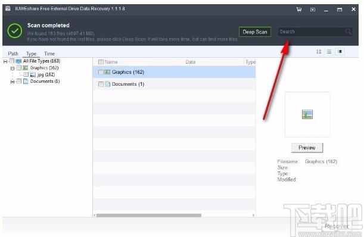This screenshot has width=364, height=237.
Task: Select Documents (1) in the tree
Action: click(45, 81)
